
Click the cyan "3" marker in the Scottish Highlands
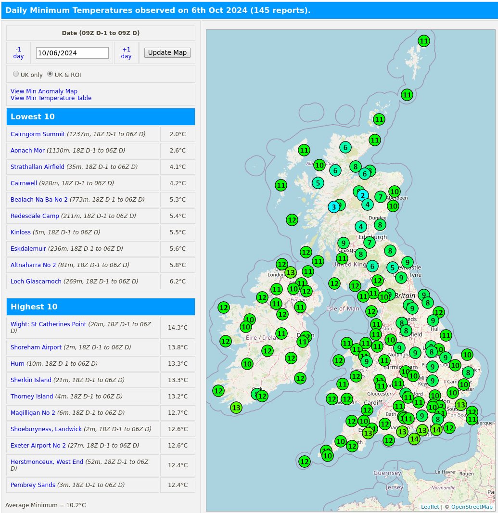pyautogui.click(x=334, y=206)
